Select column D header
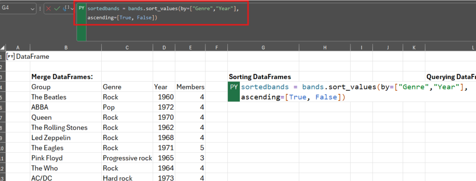Image resolution: width=476 pixels, height=181 pixels. (164, 47)
